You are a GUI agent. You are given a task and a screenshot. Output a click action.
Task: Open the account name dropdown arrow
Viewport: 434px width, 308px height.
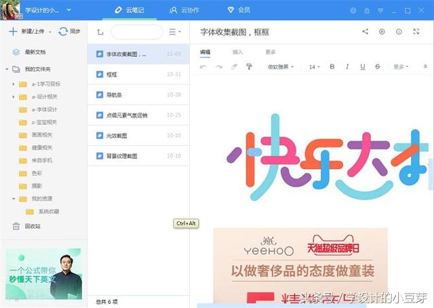pos(68,10)
